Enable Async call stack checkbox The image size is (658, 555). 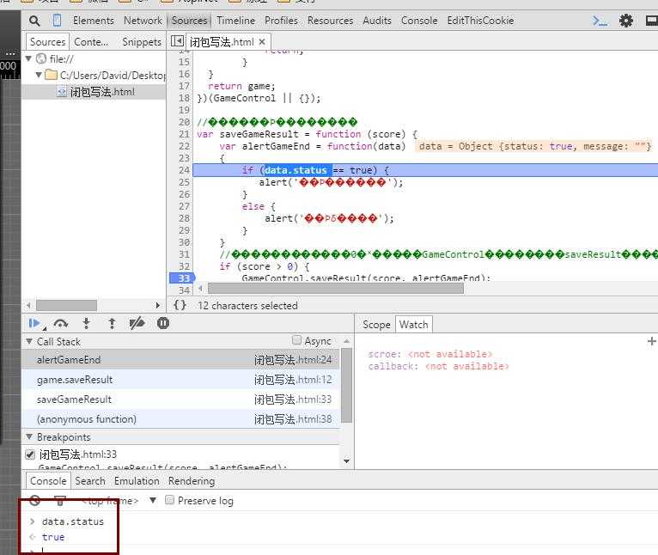point(296,340)
